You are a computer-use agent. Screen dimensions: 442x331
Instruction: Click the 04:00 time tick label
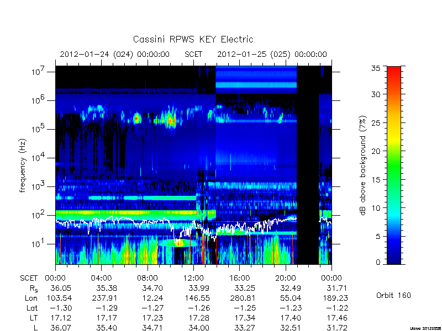click(101, 279)
